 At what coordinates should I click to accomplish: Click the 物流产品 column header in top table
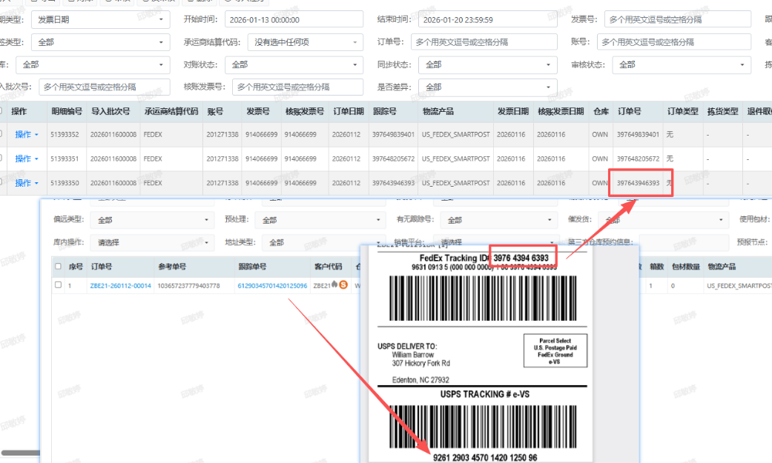[x=438, y=112]
